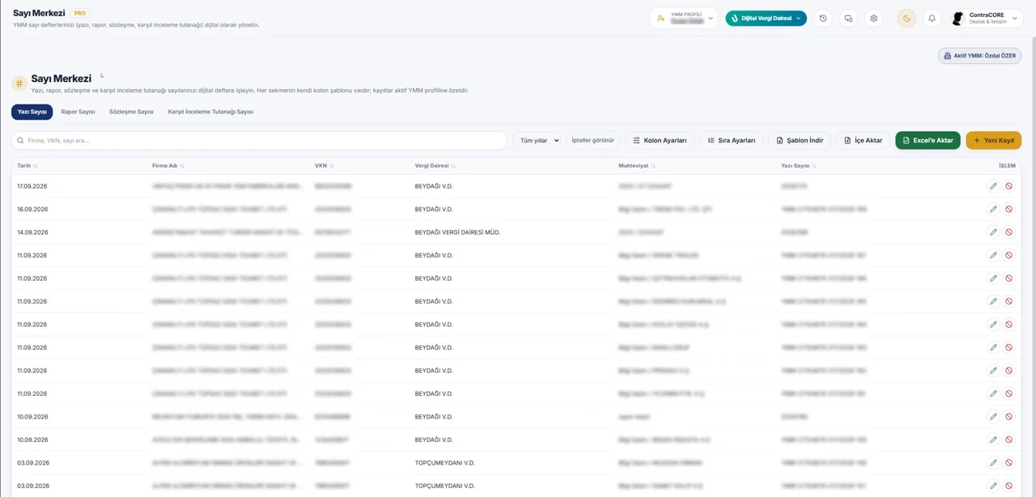This screenshot has width=1036, height=497.
Task: Edit the 14.09.2026 record with pencil icon
Action: [993, 232]
